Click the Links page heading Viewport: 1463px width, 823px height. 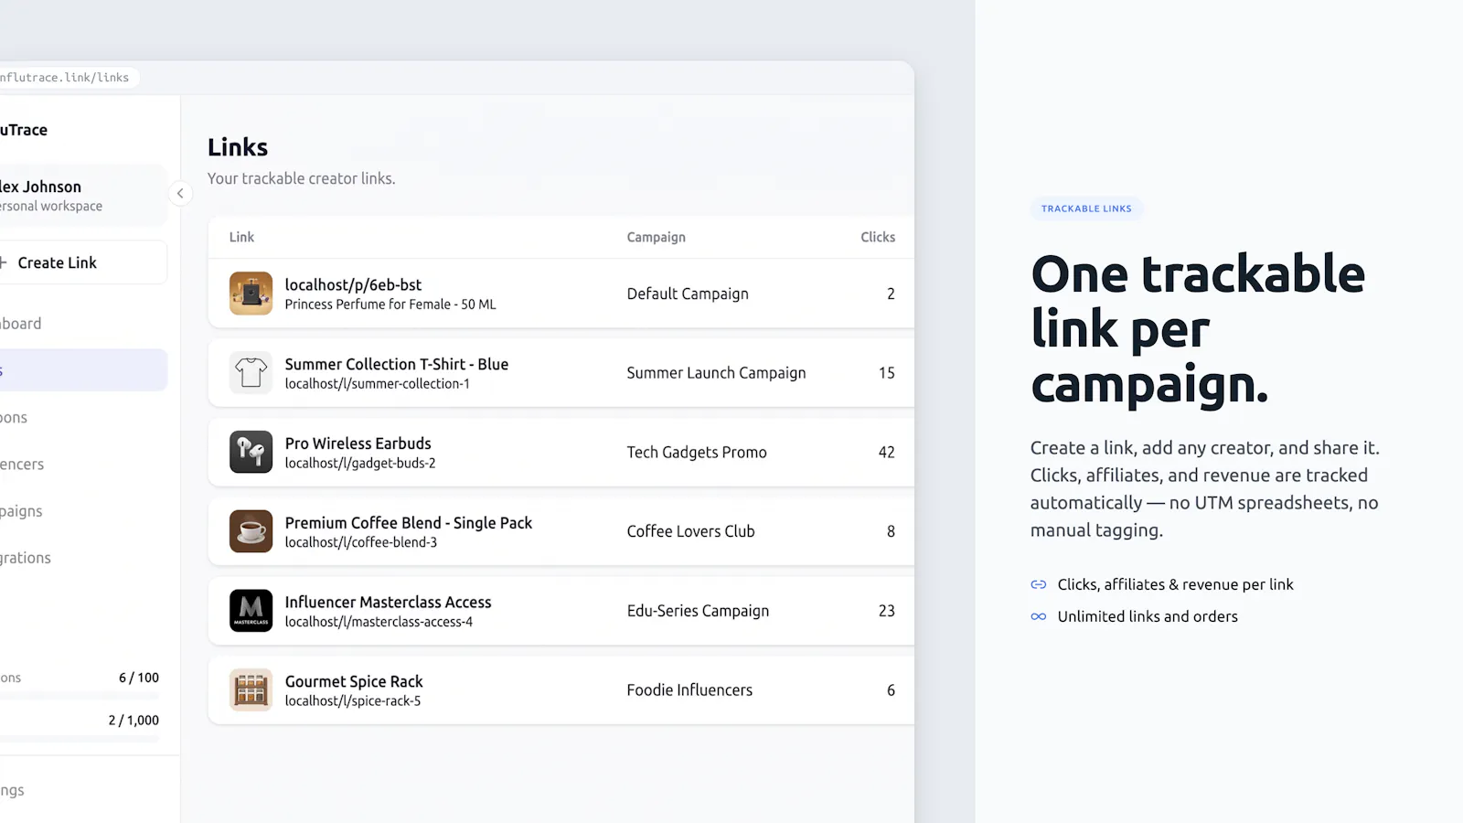pyautogui.click(x=238, y=147)
